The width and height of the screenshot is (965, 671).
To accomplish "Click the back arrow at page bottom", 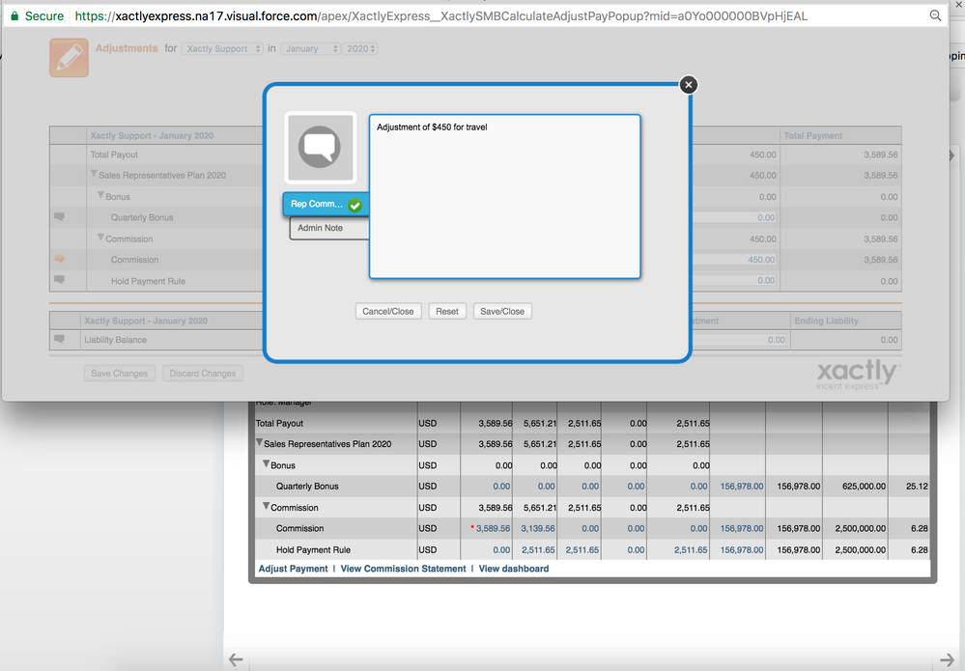I will click(x=236, y=660).
